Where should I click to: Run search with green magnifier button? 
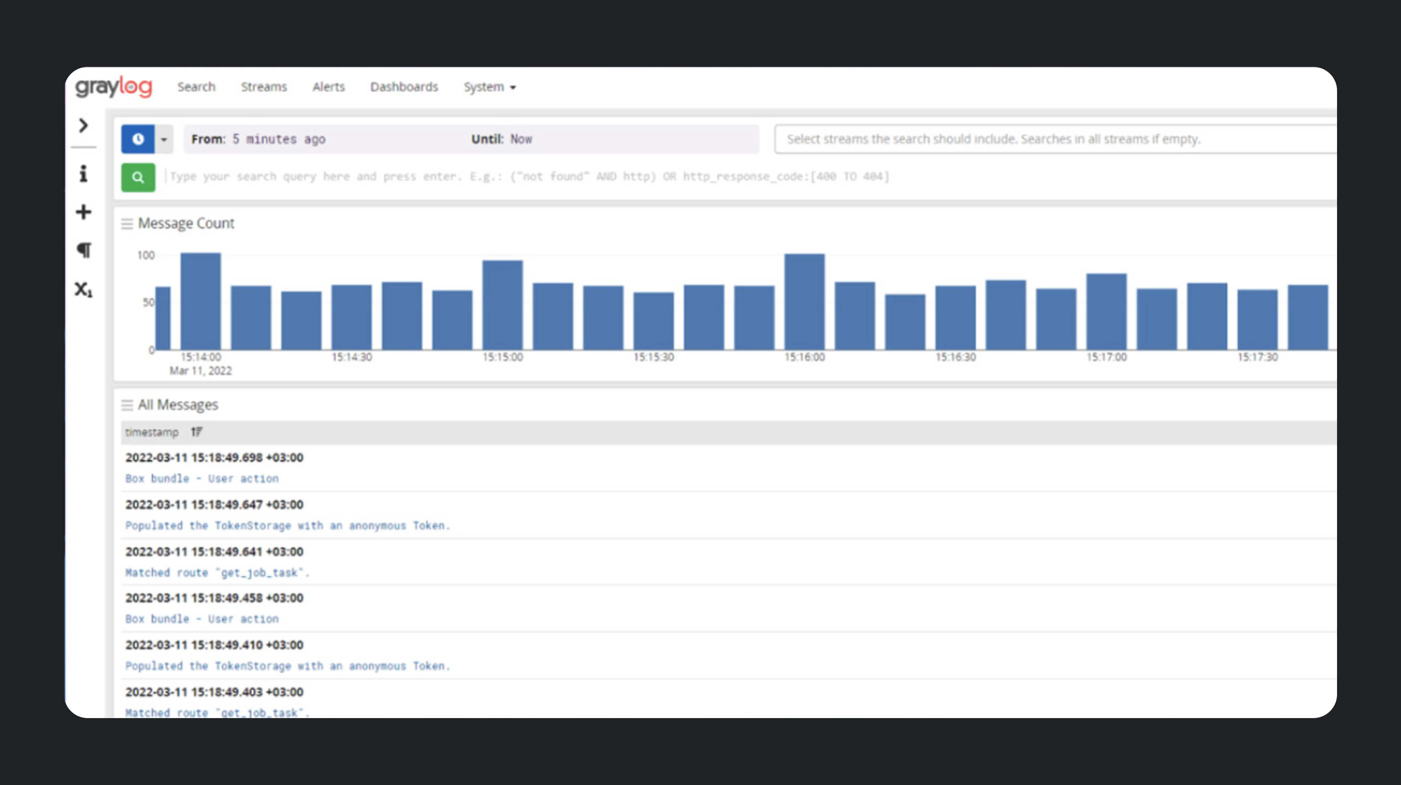(x=138, y=177)
